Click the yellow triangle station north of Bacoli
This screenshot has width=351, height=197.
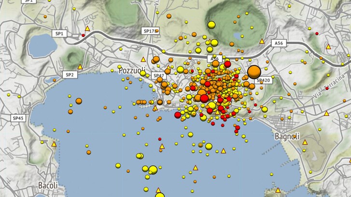pos(54,144)
